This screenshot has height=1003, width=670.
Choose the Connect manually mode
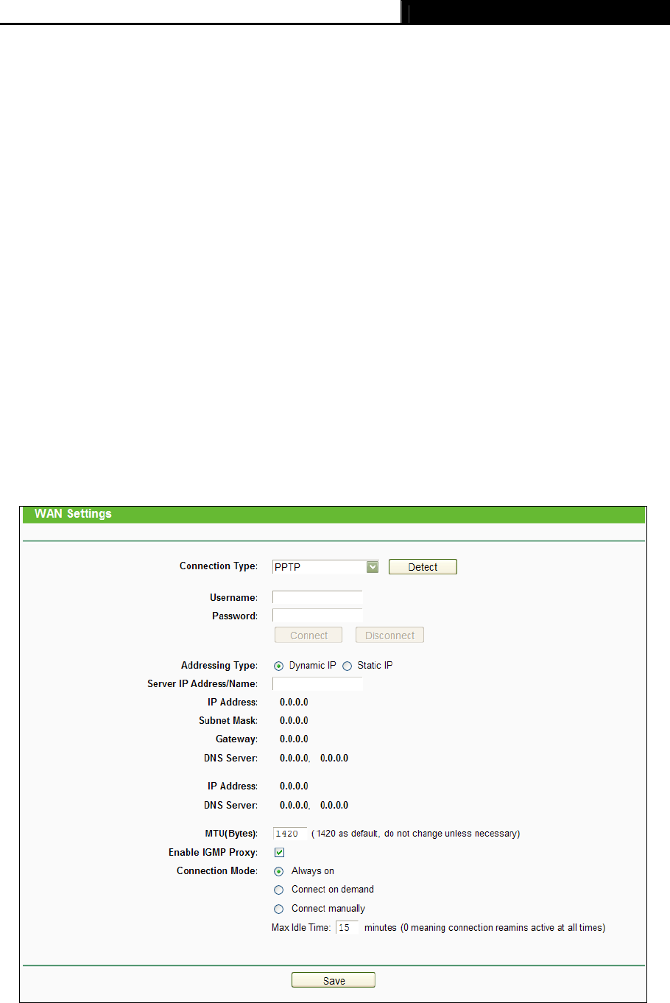tap(279, 909)
